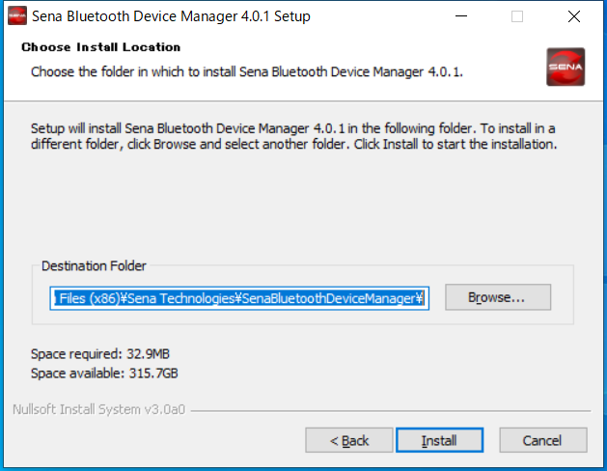Click the Choose the folder subheading text

click(x=247, y=72)
